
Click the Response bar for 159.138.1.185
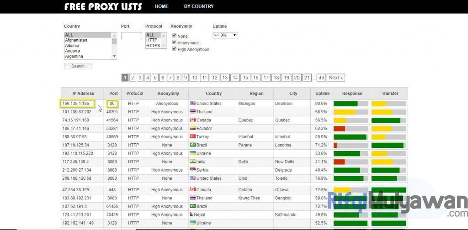click(351, 104)
